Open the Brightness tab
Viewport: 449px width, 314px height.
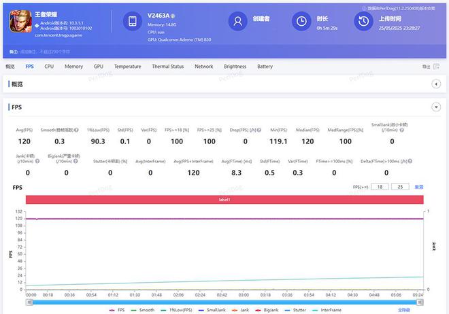235,67
